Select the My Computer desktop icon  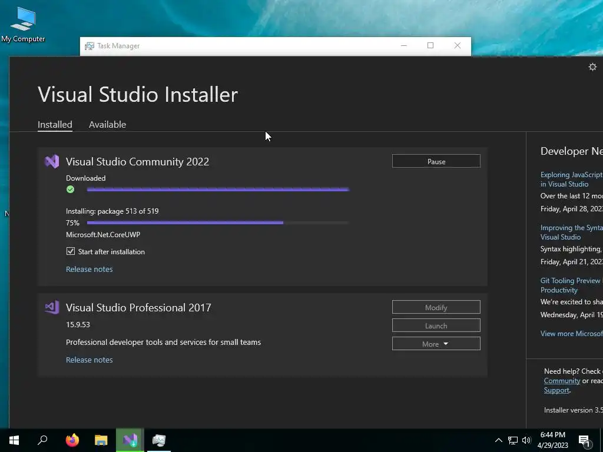click(x=23, y=25)
